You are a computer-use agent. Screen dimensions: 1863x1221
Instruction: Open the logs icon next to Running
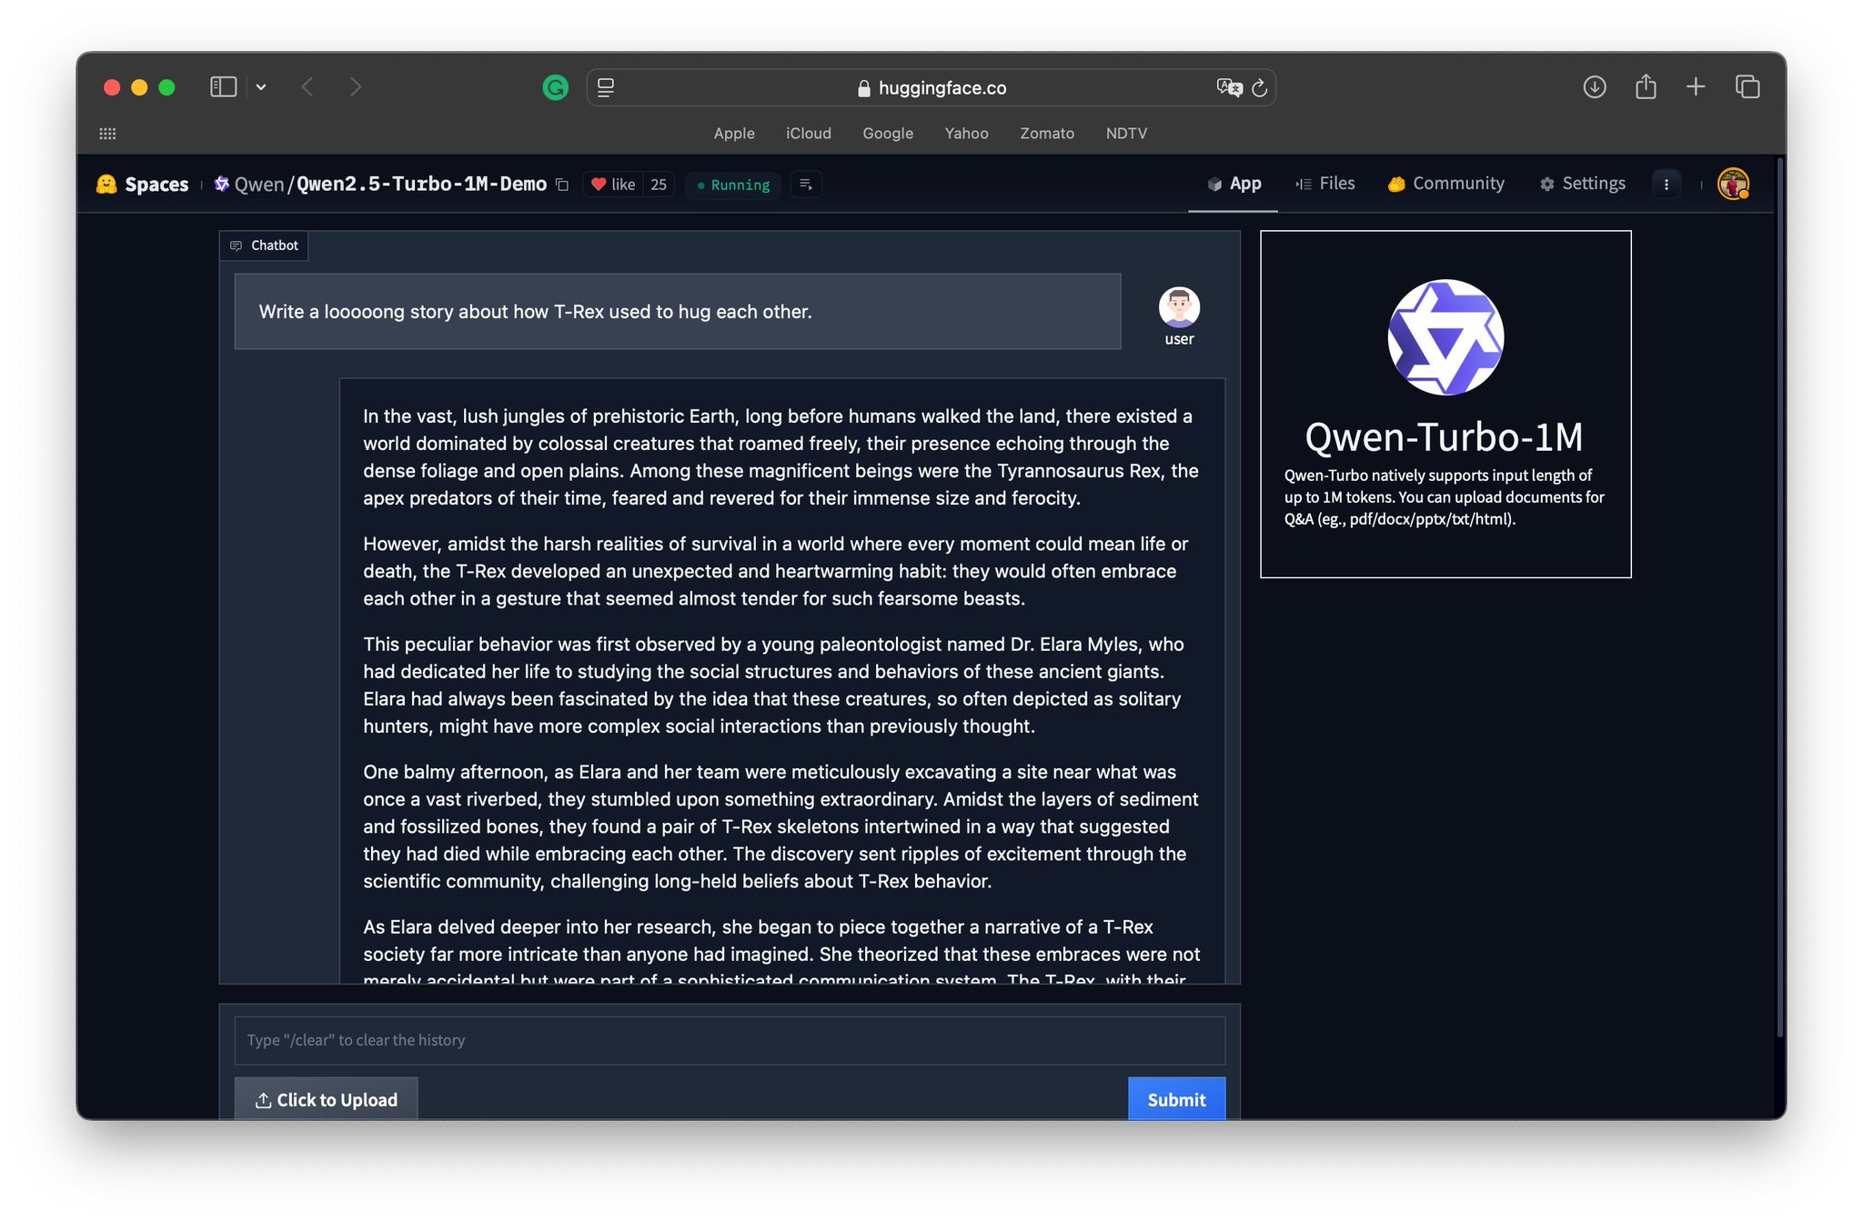(x=806, y=185)
